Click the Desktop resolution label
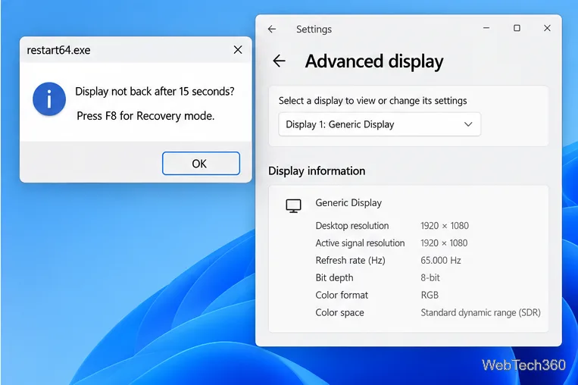The image size is (578, 385). click(x=352, y=226)
